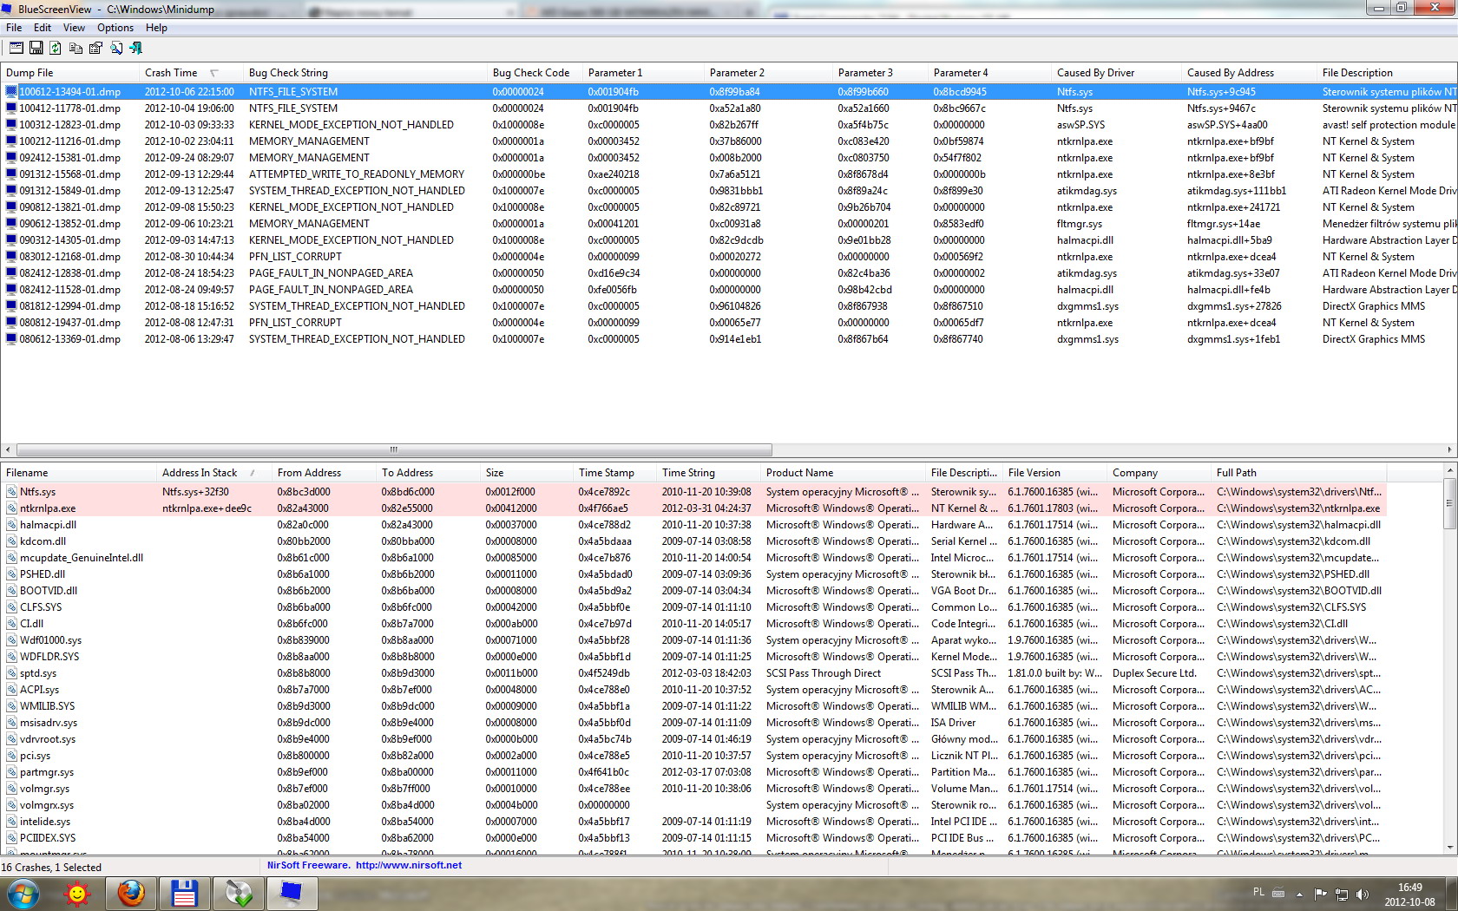Image resolution: width=1458 pixels, height=911 pixels.
Task: Click the BlueScreenView taskbar button
Action: pos(292,893)
